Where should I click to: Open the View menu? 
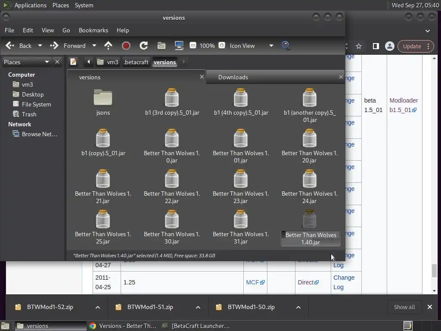(48, 30)
